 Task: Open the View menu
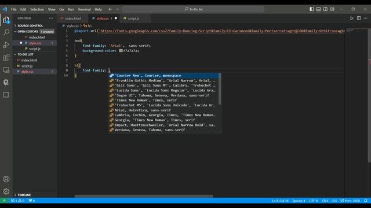(52, 9)
